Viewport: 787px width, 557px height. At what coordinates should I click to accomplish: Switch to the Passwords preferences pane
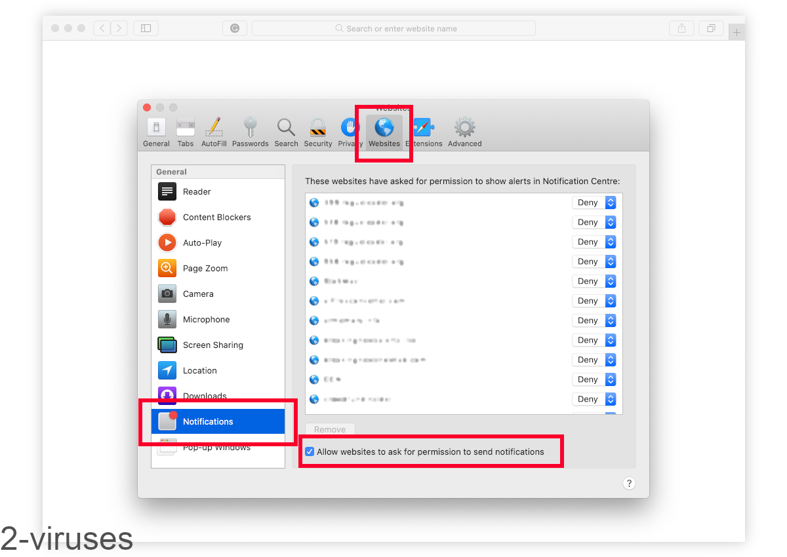click(x=250, y=132)
